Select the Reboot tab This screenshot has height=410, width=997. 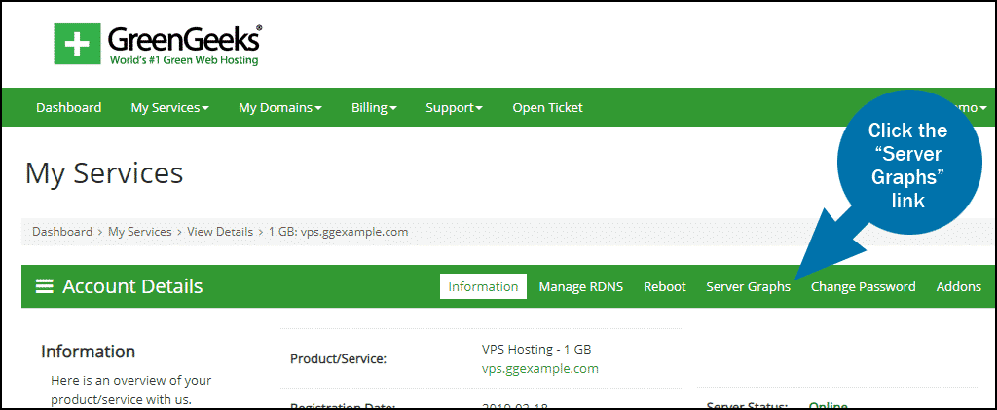coord(665,286)
